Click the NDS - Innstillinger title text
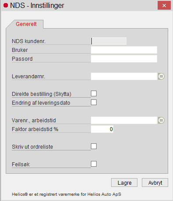This screenshot has height=201, width=173. pyautogui.click(x=37, y=6)
